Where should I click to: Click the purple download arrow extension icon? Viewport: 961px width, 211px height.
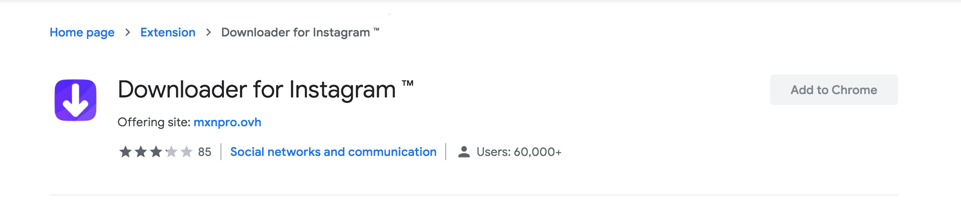[75, 100]
